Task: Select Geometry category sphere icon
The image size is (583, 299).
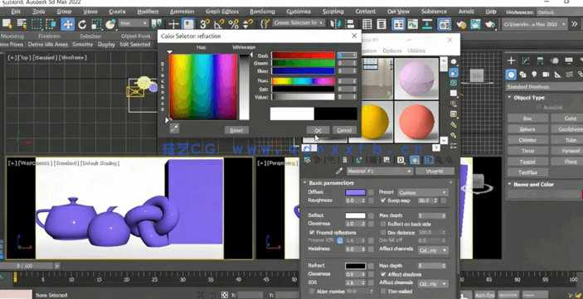Action: coord(511,75)
